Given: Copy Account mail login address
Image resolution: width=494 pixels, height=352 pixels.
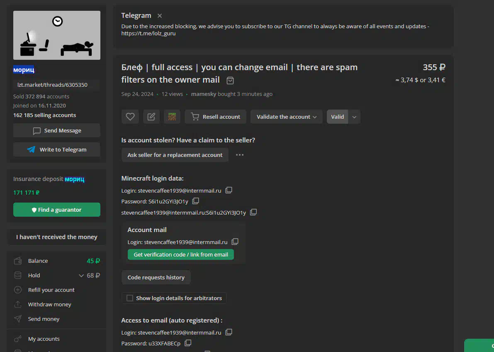Looking at the screenshot, I should click(235, 242).
